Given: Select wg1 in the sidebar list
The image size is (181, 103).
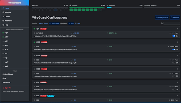Looking at the screenshot, I should (15, 58).
